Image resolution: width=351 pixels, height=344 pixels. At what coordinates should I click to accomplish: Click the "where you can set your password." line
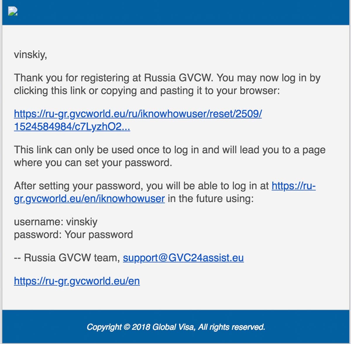pyautogui.click(x=93, y=162)
